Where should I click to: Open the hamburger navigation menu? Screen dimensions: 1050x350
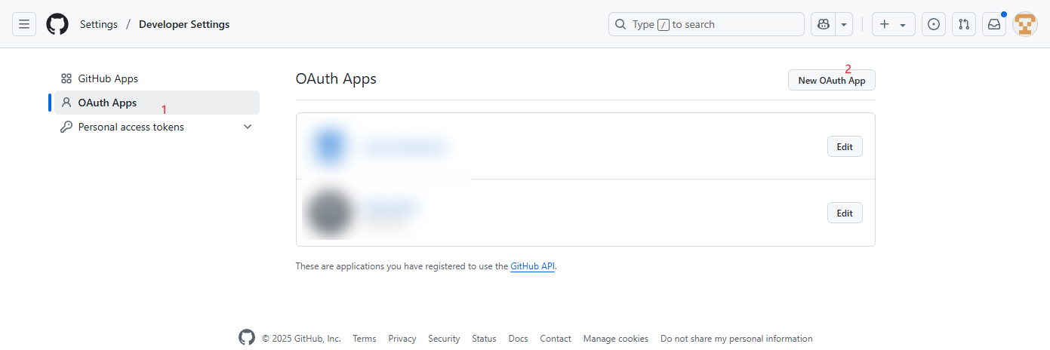tap(24, 24)
